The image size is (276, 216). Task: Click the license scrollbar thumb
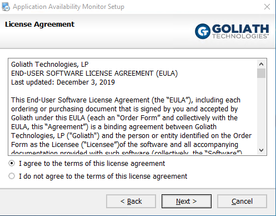pos(261,73)
